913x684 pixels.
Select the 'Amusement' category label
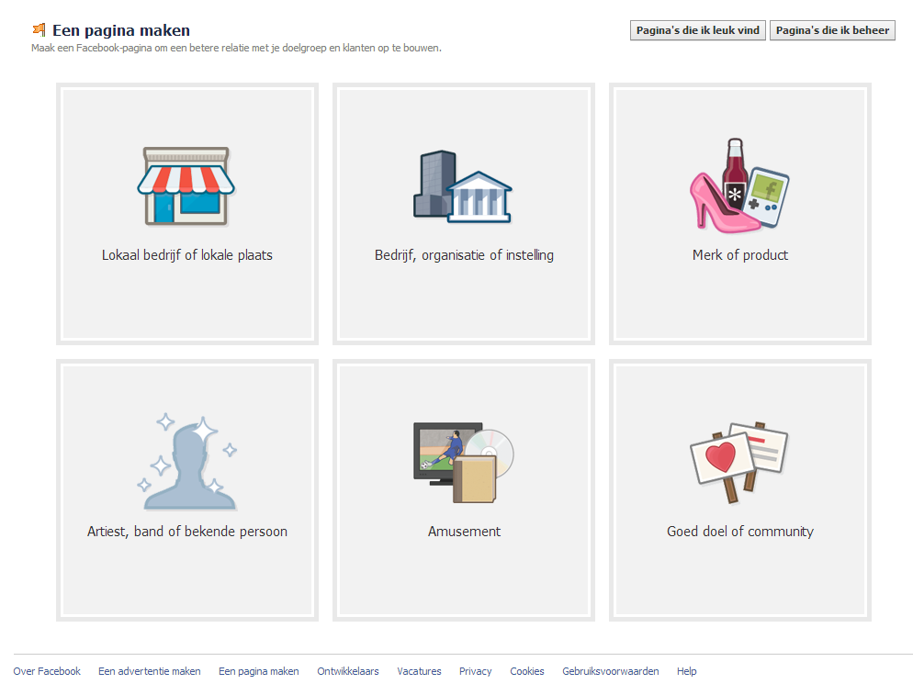(x=464, y=532)
